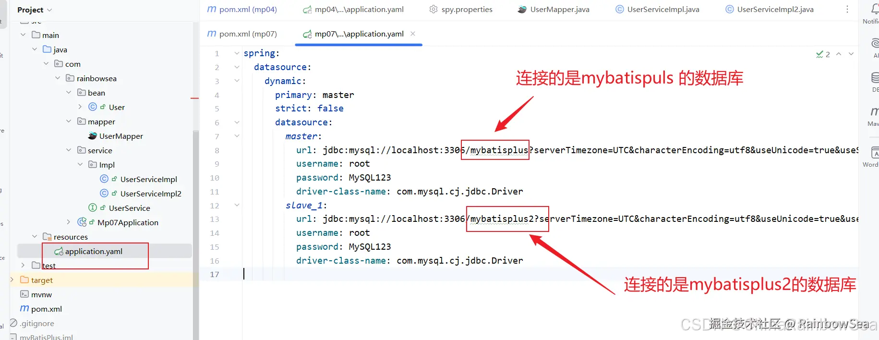Image resolution: width=879 pixels, height=340 pixels.
Task: Expand the target folder
Action: click(12, 280)
